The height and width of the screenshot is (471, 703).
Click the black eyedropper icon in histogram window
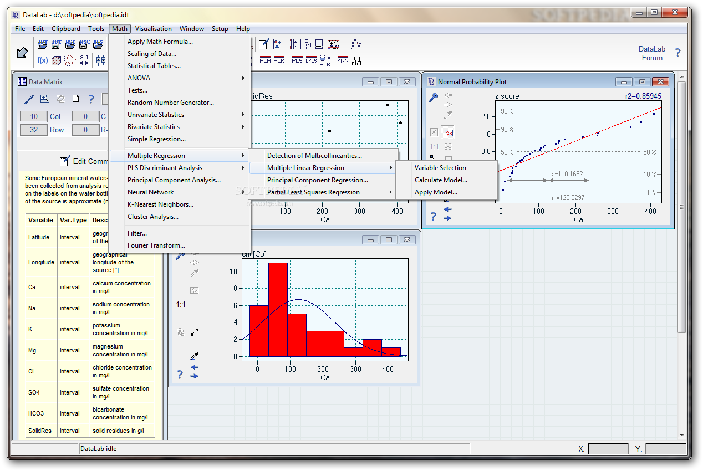194,356
